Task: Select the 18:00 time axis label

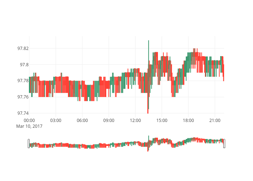Action: click(188, 120)
